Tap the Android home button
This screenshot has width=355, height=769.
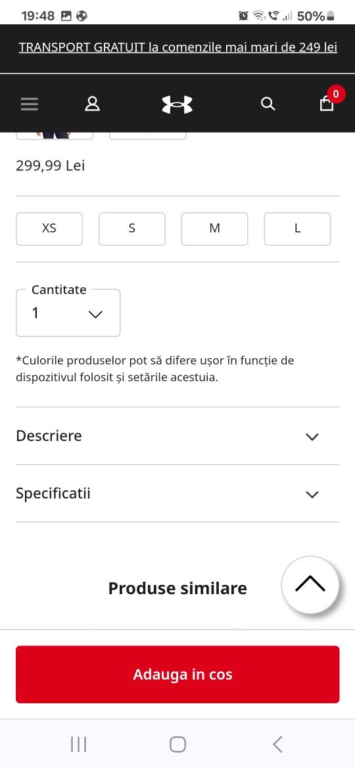tap(177, 745)
